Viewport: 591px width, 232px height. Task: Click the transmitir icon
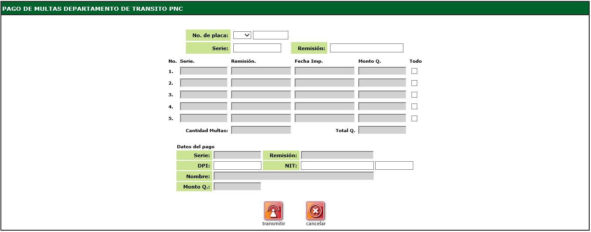tap(273, 211)
